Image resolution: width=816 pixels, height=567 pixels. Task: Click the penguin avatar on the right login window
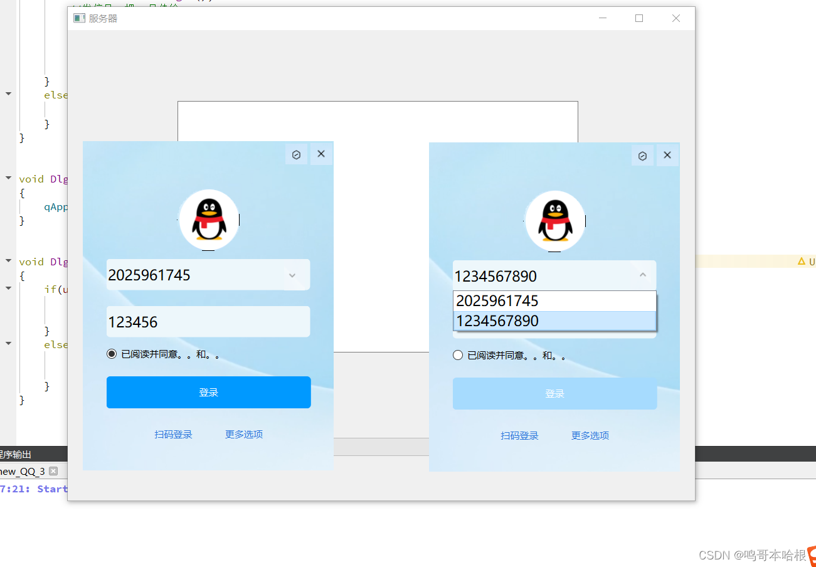point(554,220)
